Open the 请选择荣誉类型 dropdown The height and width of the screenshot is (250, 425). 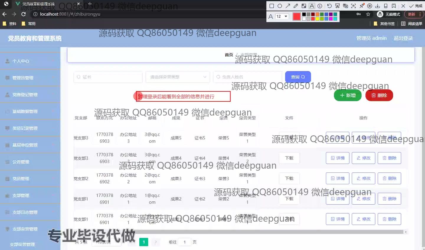(x=178, y=77)
